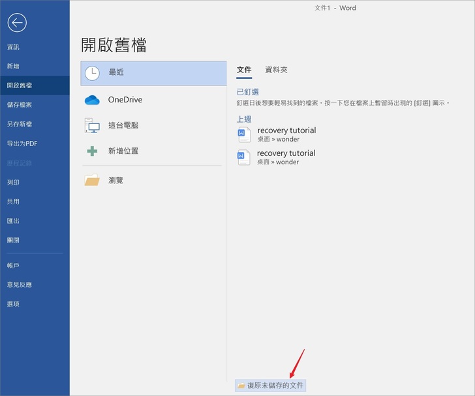This screenshot has width=475, height=396.
Task: Switch to the 文件 tab
Action: 244,70
